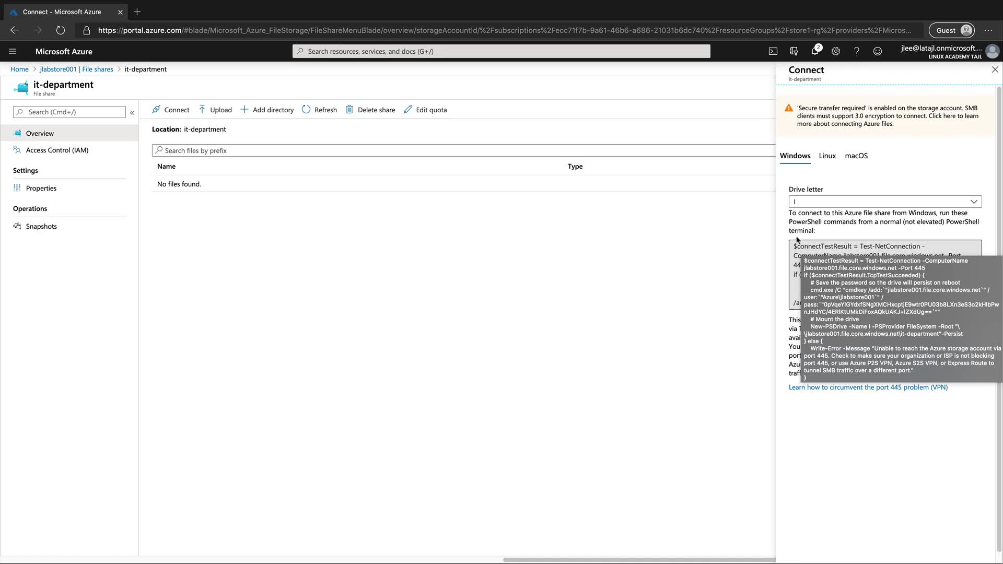
Task: Expand the Drive letter dropdown
Action: [x=885, y=202]
